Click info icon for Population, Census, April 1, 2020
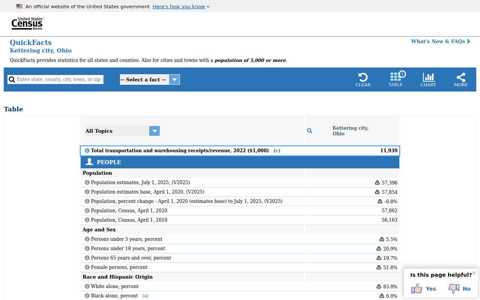The height and width of the screenshot is (300, 480). tap(87, 211)
